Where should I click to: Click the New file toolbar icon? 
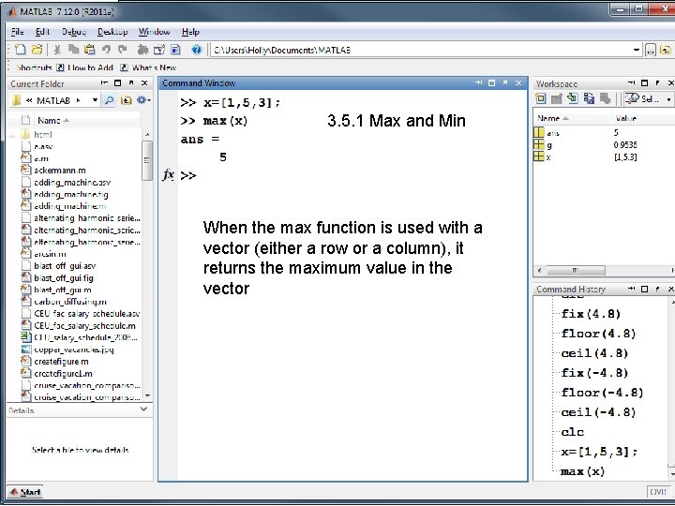(20, 50)
